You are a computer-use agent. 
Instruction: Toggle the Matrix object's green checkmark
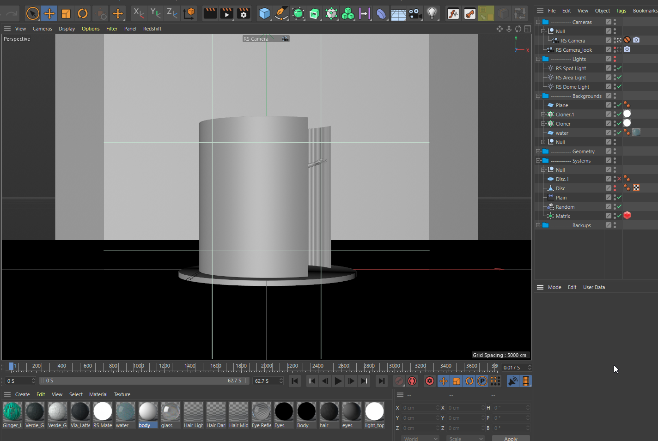[x=619, y=216]
